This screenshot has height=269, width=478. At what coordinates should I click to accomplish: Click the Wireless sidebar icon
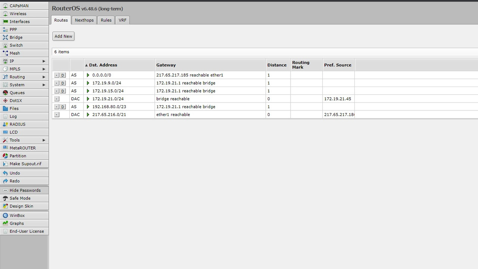5,14
